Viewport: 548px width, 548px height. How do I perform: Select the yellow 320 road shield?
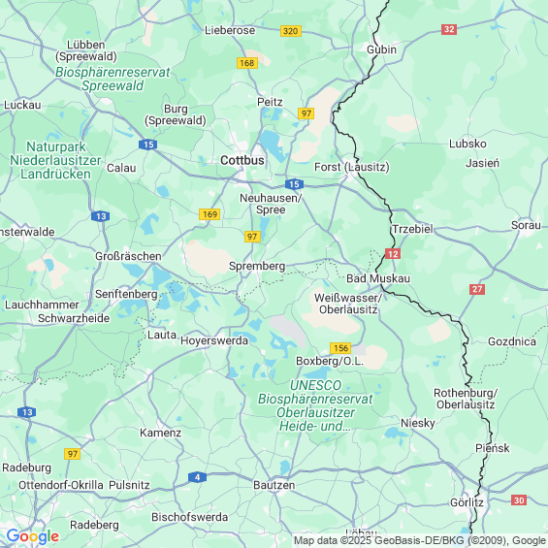coord(290,31)
